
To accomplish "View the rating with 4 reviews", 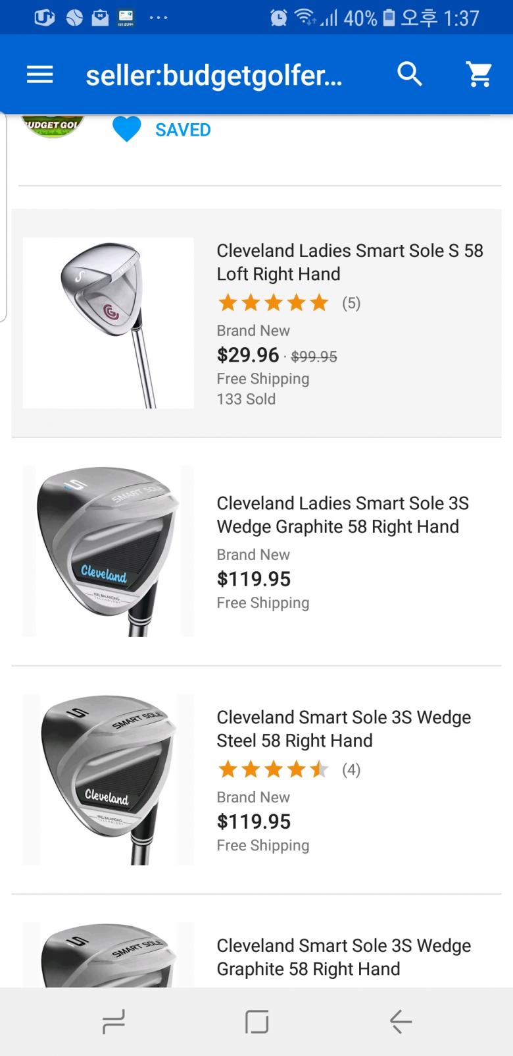I will 288,769.
